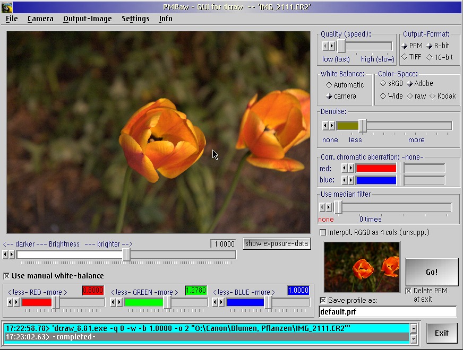Screen dimensions: 463x350
Task: Click the Brightness slider right arrow
Action: (12, 255)
